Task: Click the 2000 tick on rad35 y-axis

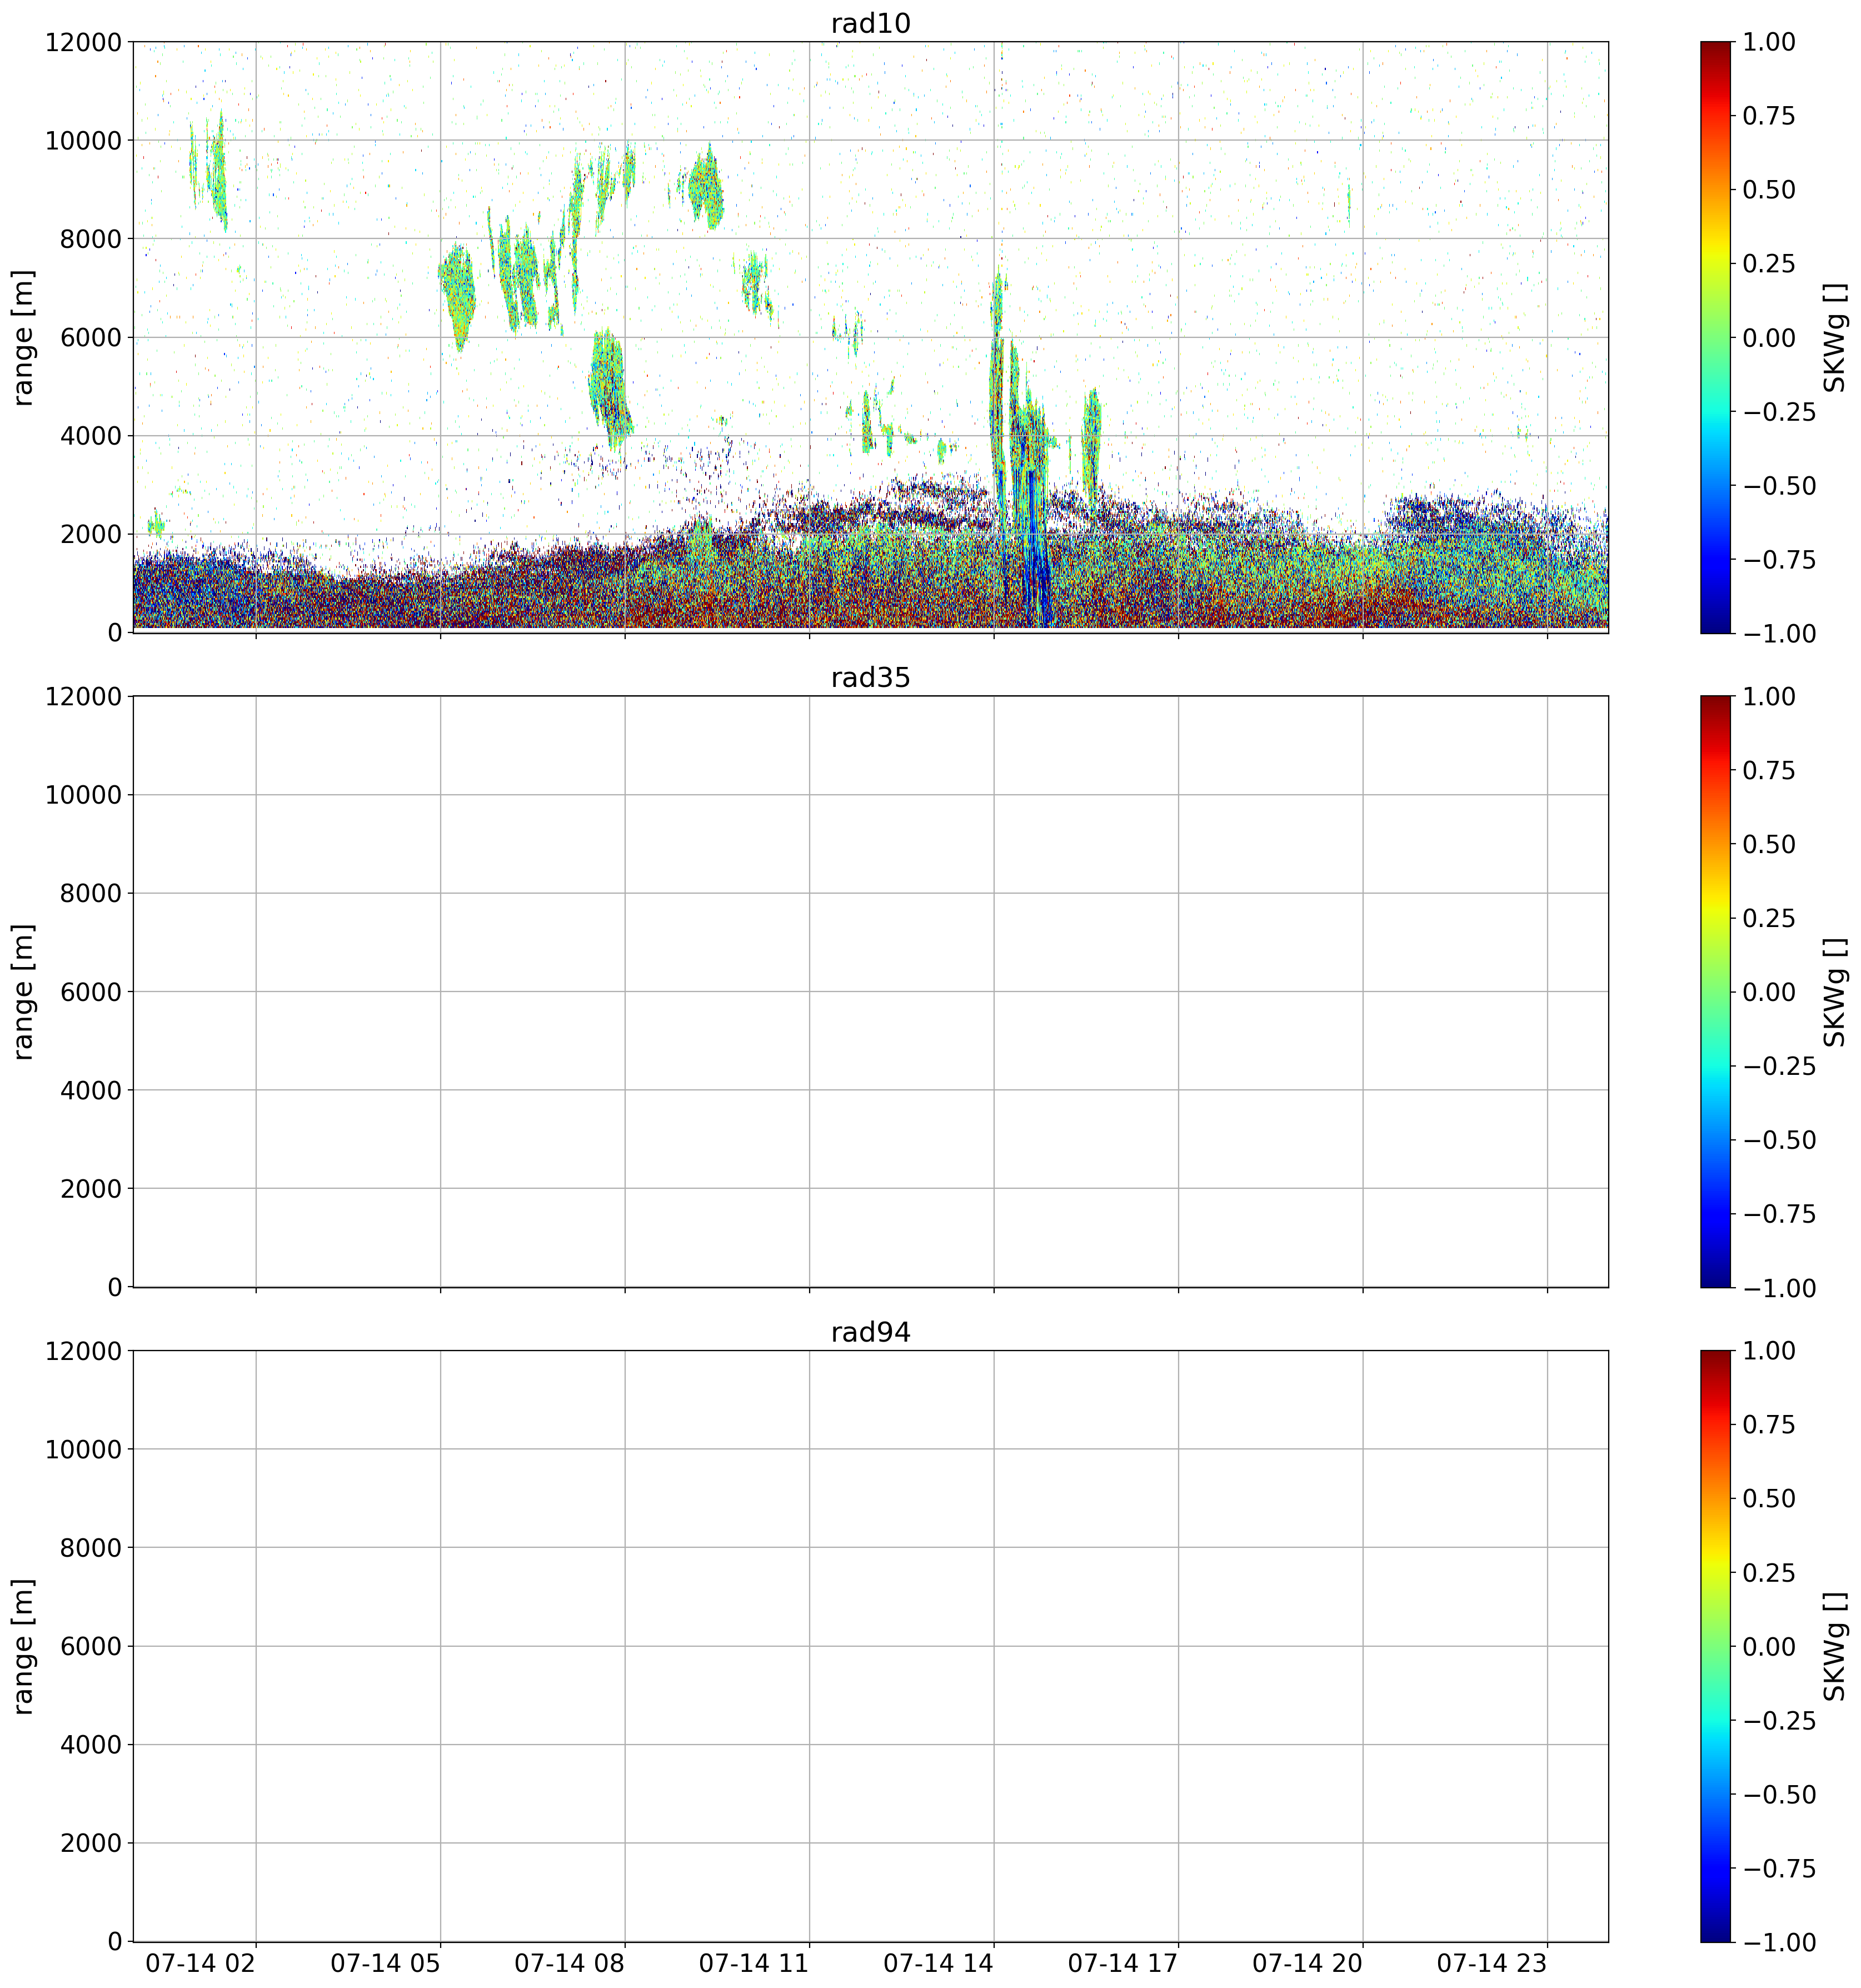Action: [91, 1189]
